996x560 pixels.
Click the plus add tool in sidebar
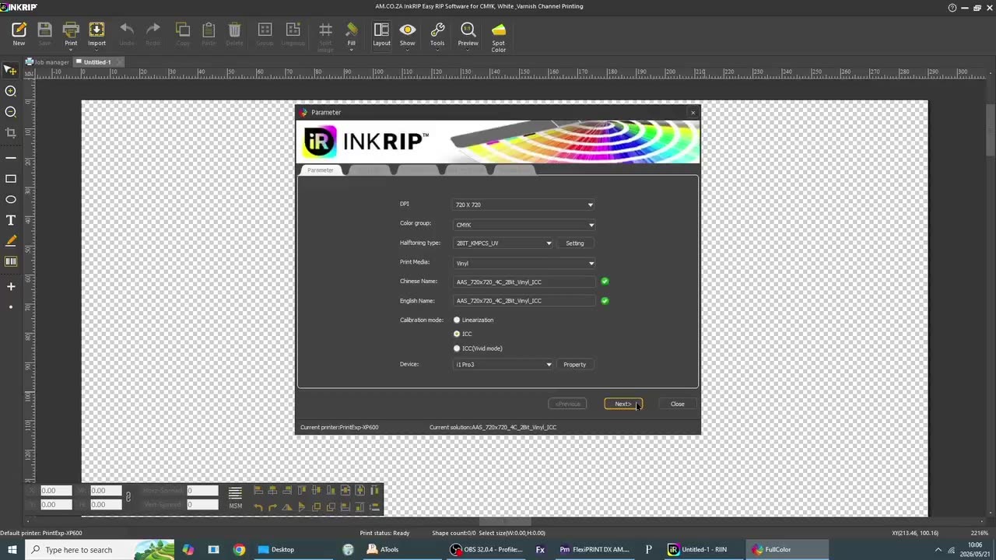click(x=11, y=286)
